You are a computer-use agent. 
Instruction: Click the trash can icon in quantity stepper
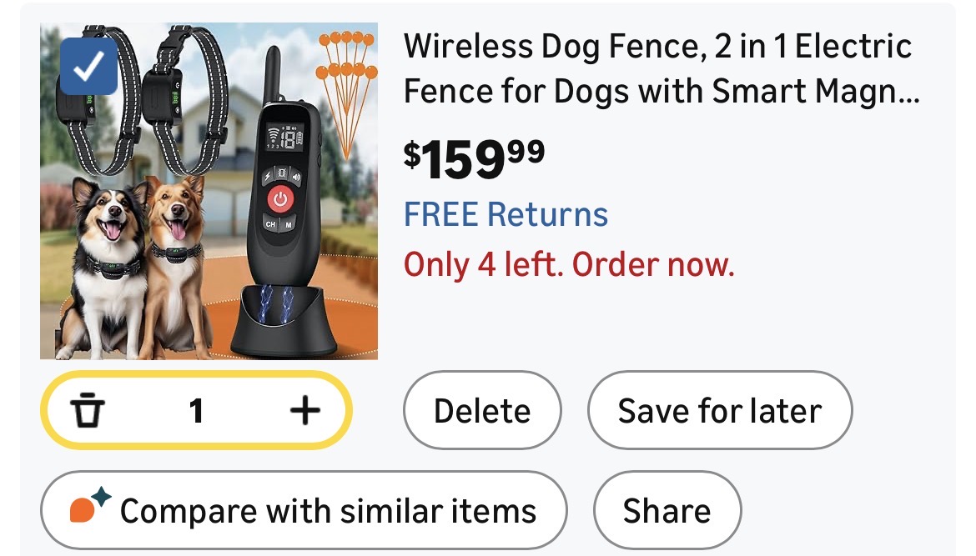click(x=87, y=410)
